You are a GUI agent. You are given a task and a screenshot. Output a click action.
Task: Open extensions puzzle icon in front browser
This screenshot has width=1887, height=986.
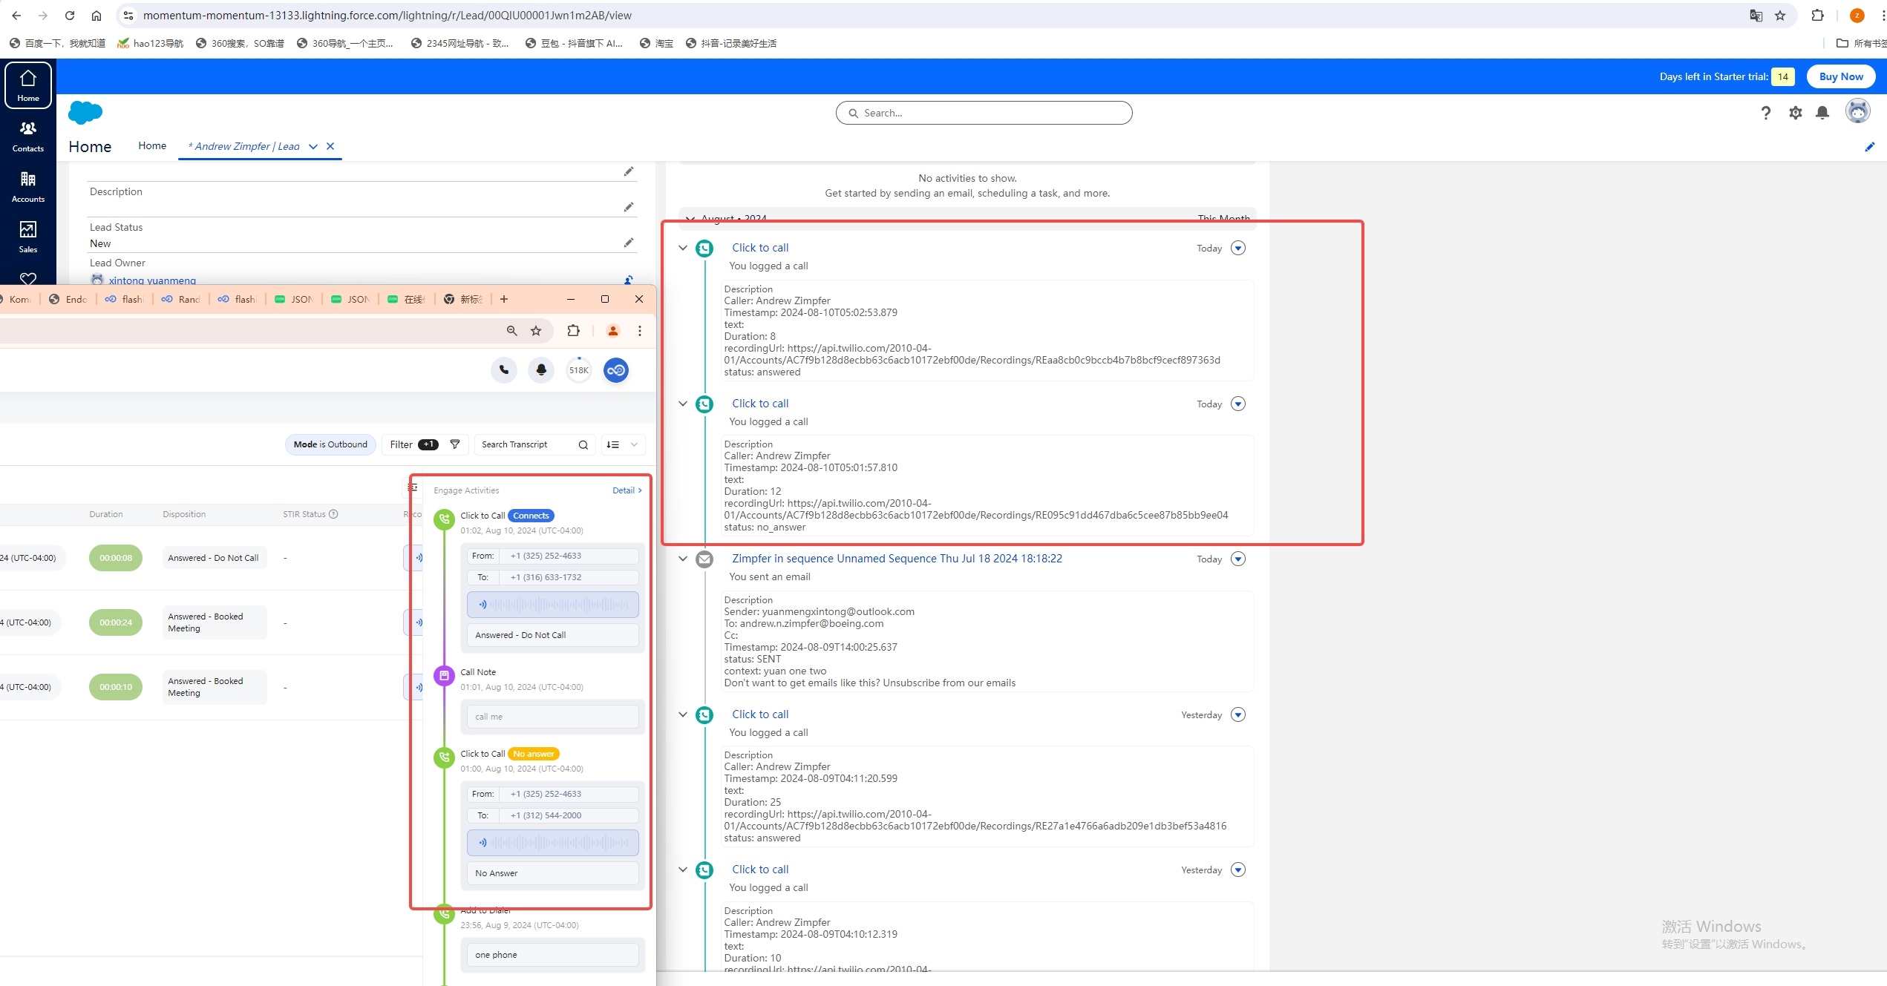click(x=573, y=331)
